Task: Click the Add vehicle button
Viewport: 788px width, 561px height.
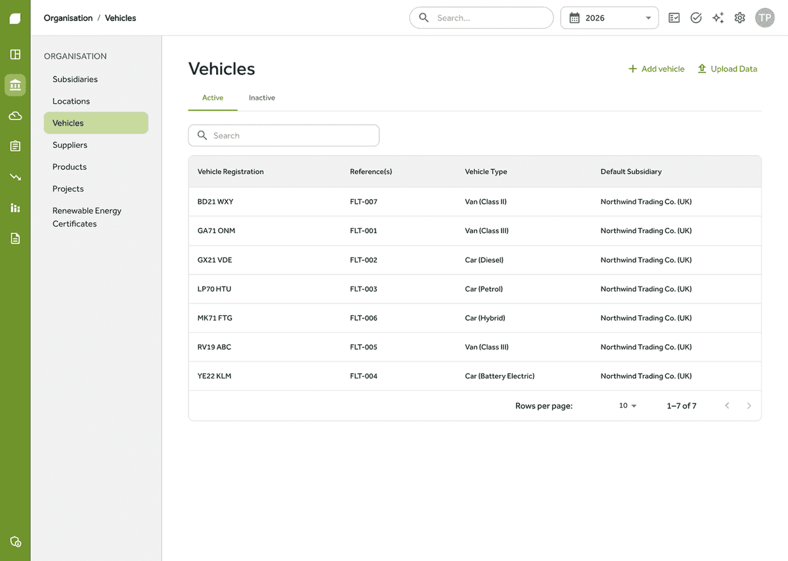Action: click(x=656, y=69)
